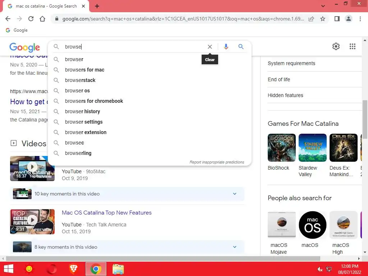368x276 pixels.
Task: Clear the search box text
Action: (x=210, y=47)
